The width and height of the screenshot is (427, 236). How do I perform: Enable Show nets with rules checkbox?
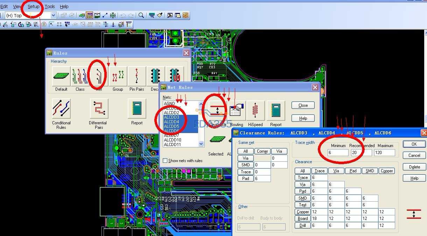tap(165, 161)
